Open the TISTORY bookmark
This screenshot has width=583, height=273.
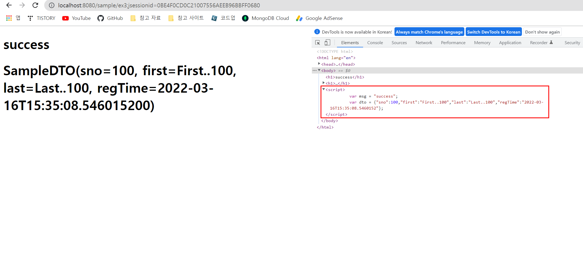pos(41,18)
